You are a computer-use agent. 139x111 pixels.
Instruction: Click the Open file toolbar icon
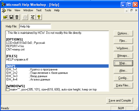point(5,17)
